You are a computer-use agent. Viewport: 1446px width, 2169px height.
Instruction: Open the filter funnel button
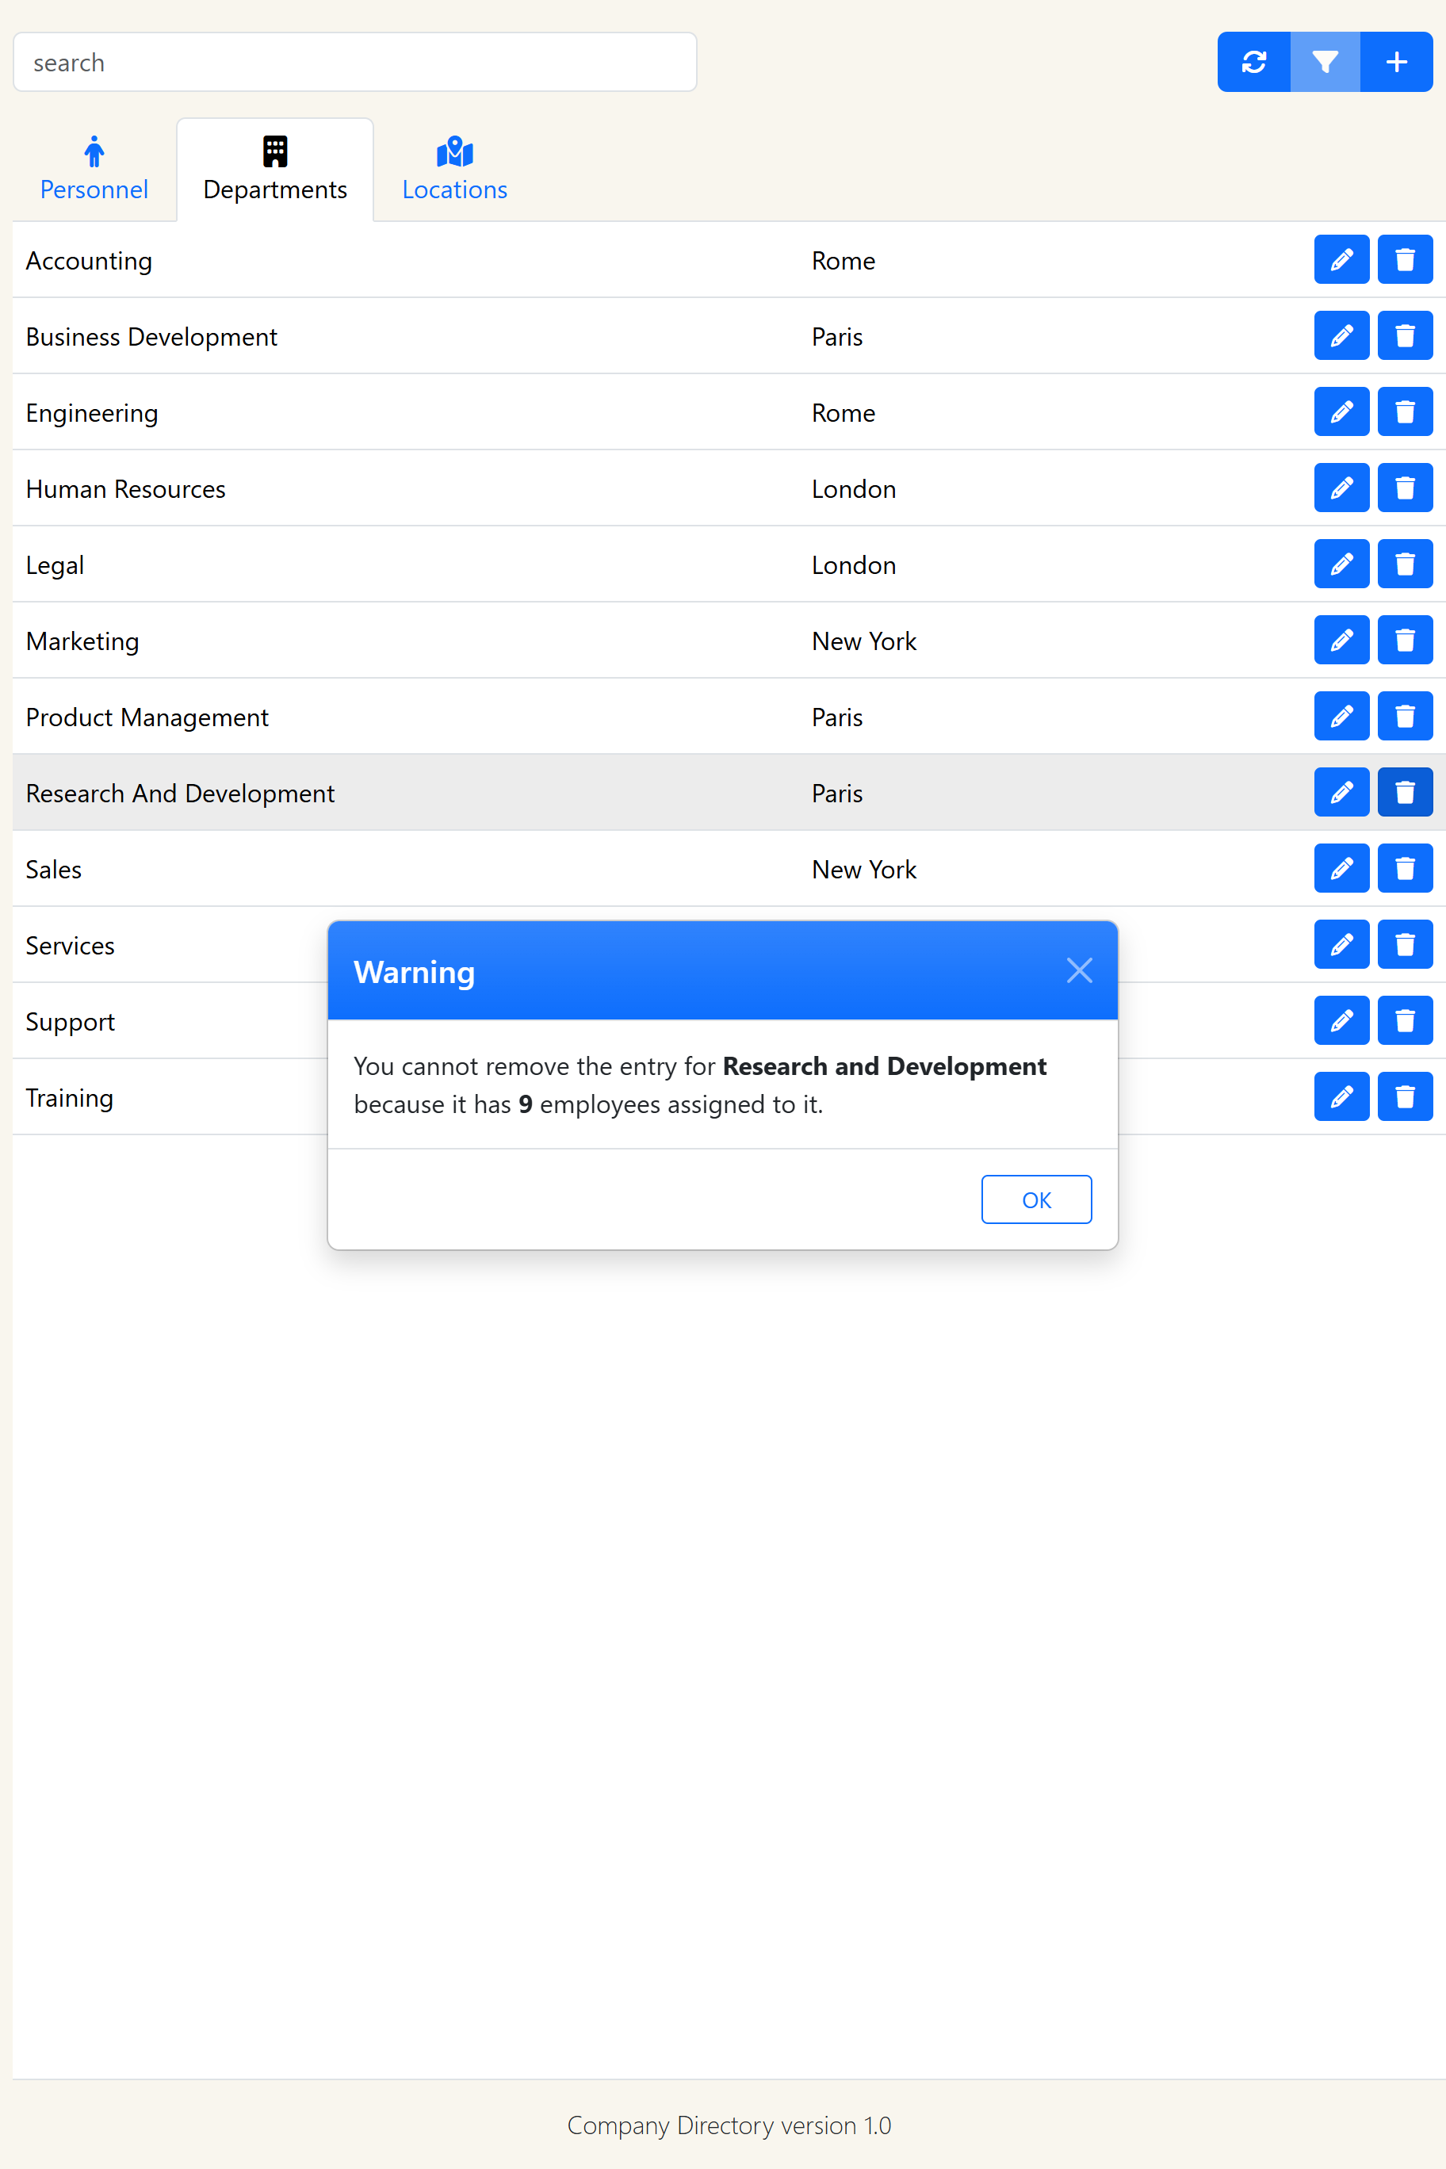click(x=1324, y=62)
